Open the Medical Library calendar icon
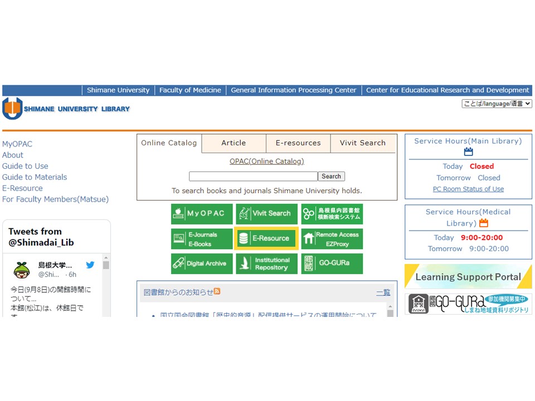 pos(484,223)
